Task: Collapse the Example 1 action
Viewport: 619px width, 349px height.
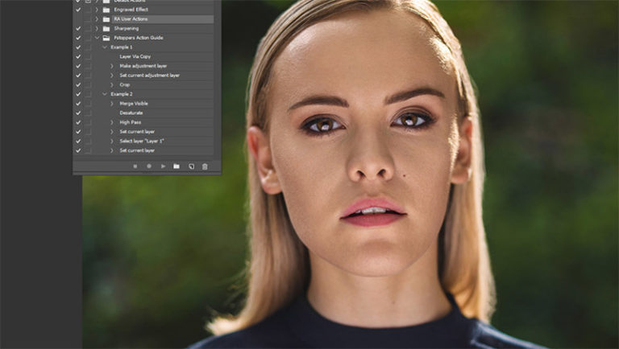Action: pyautogui.click(x=105, y=47)
